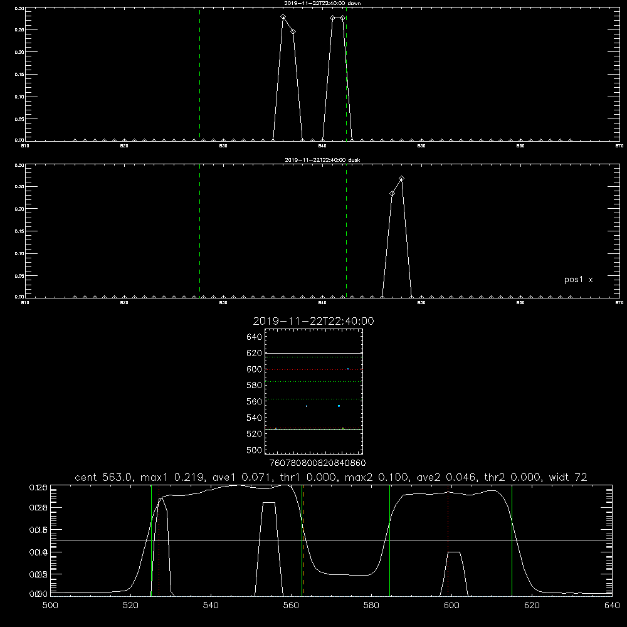Click the center plot's x-axis label string '760780800820840860'
627x627 pixels.
[317, 463]
